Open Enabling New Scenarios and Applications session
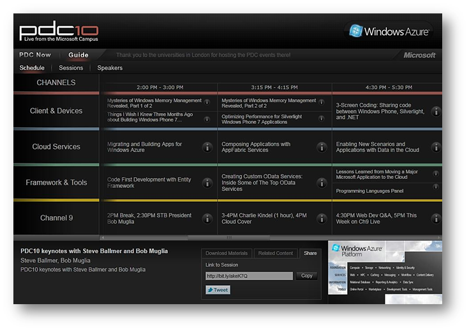The image size is (469, 331). click(377, 147)
